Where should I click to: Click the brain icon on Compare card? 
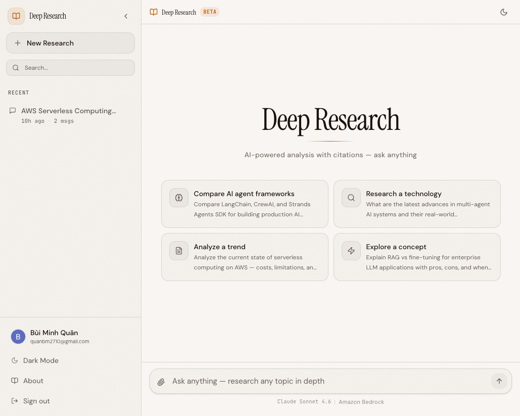(x=179, y=198)
